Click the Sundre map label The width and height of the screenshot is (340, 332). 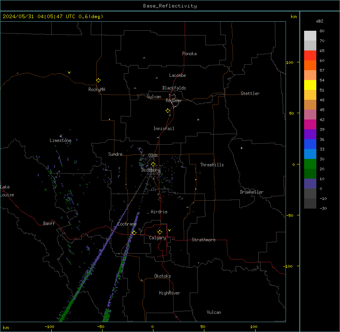(115, 154)
